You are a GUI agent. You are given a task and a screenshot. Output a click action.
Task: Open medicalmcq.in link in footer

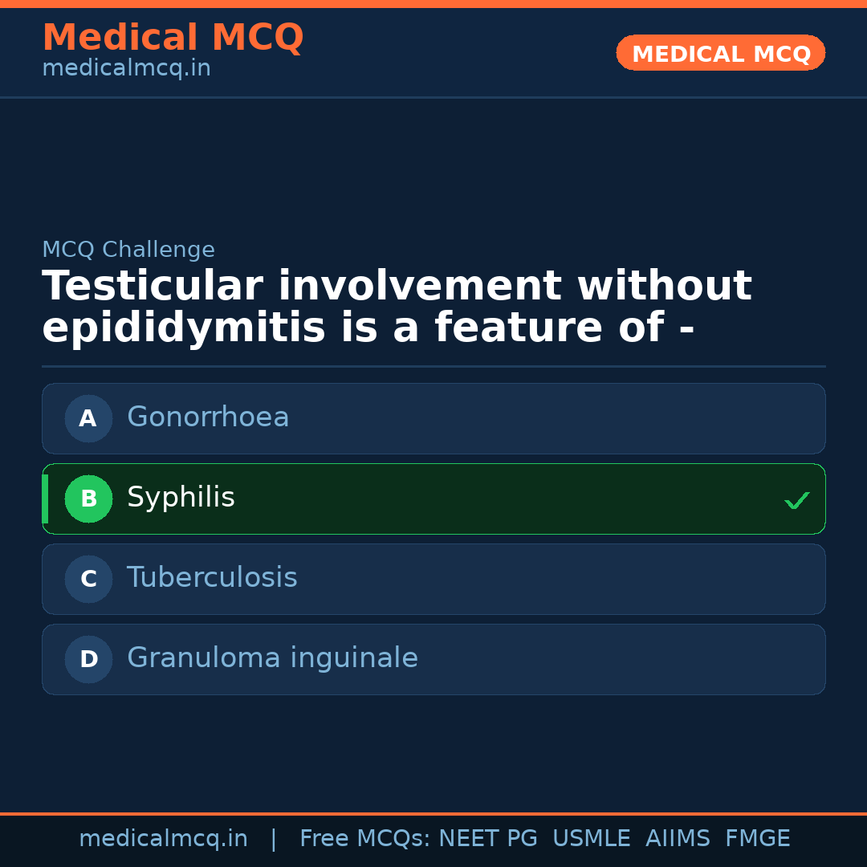pyautogui.click(x=163, y=839)
